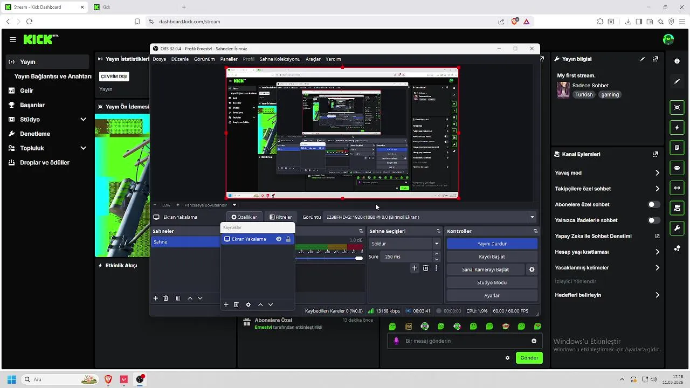Open Windows Start button on taskbar
Screen dimensions: 690x388
pyautogui.click(x=11, y=379)
